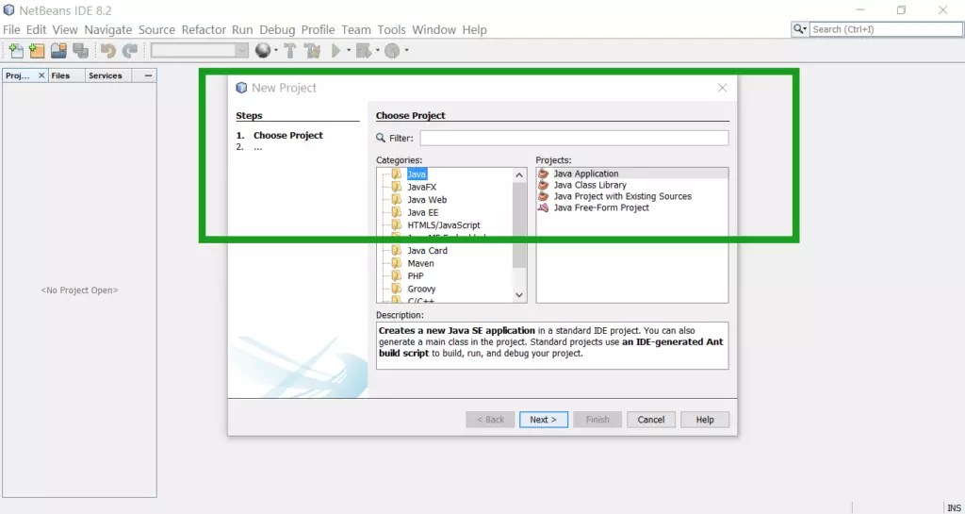965x514 pixels.
Task: Click the Run Project play icon
Action: click(x=336, y=51)
